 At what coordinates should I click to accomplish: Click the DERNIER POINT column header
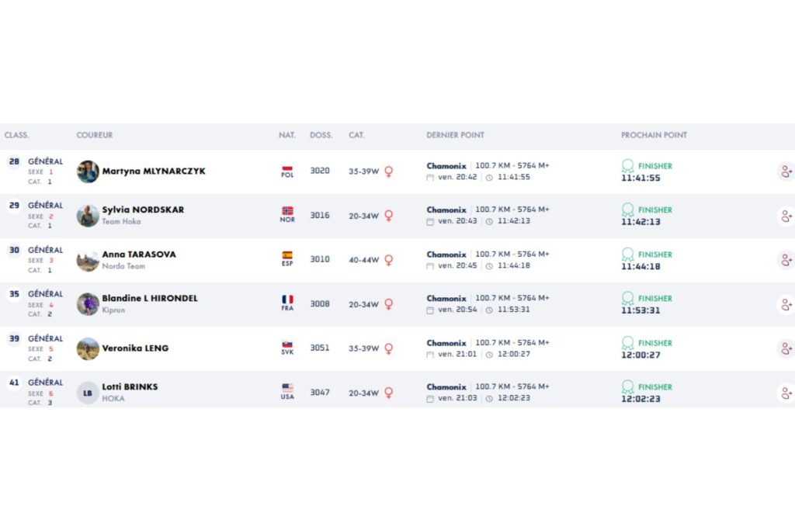pos(455,135)
